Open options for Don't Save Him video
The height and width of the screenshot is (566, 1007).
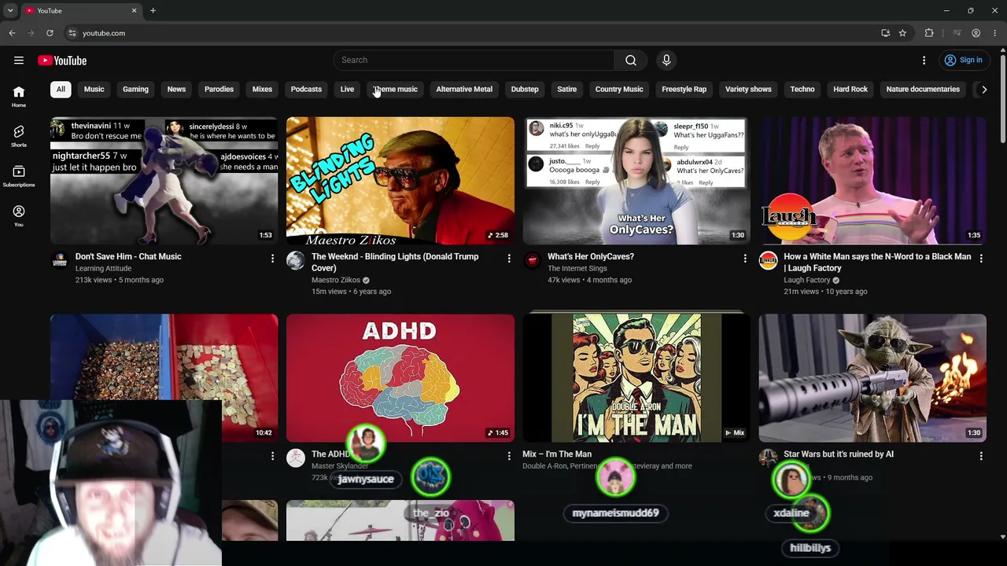pos(273,258)
